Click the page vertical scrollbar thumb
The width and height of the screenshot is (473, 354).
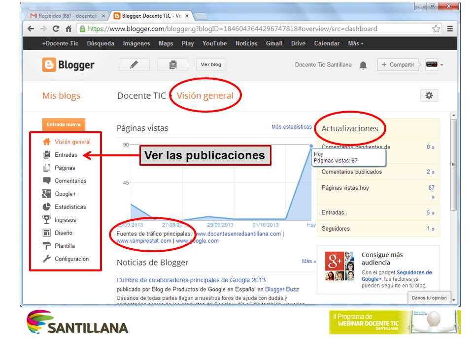pos(453,165)
